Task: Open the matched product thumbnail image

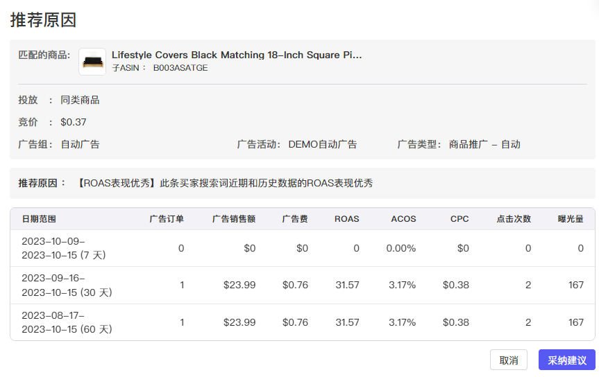Action: [x=92, y=62]
